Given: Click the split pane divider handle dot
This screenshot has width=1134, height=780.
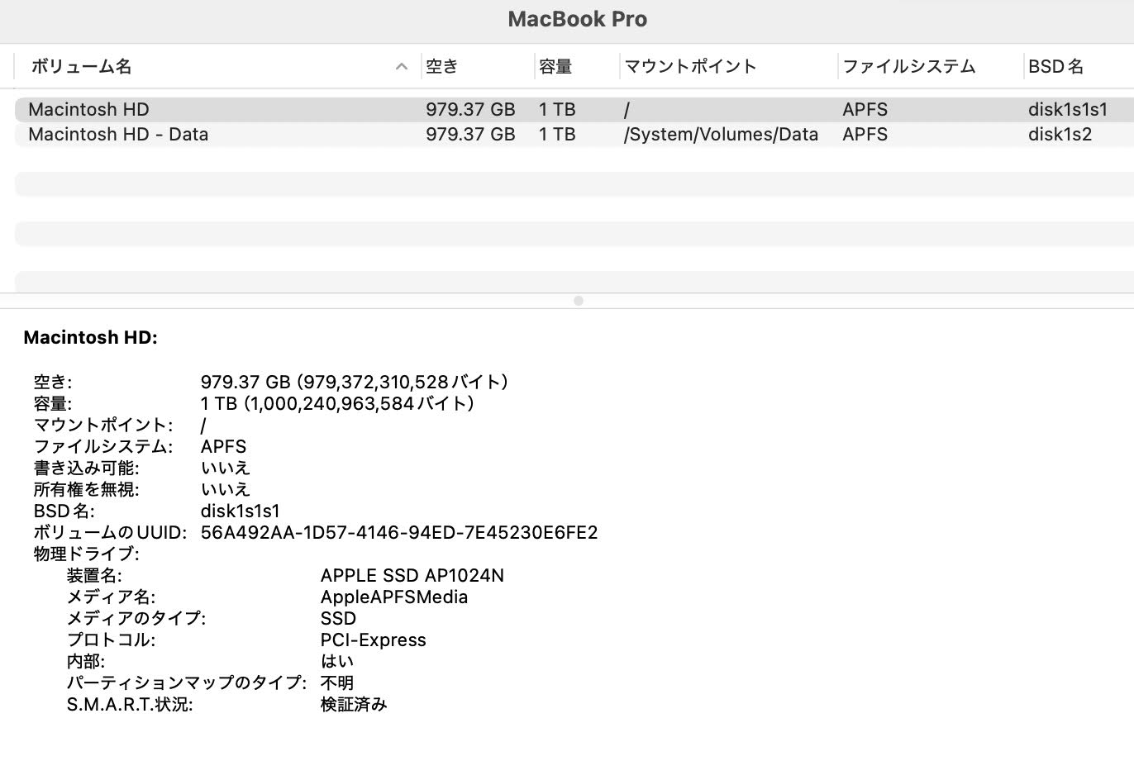Looking at the screenshot, I should [579, 301].
